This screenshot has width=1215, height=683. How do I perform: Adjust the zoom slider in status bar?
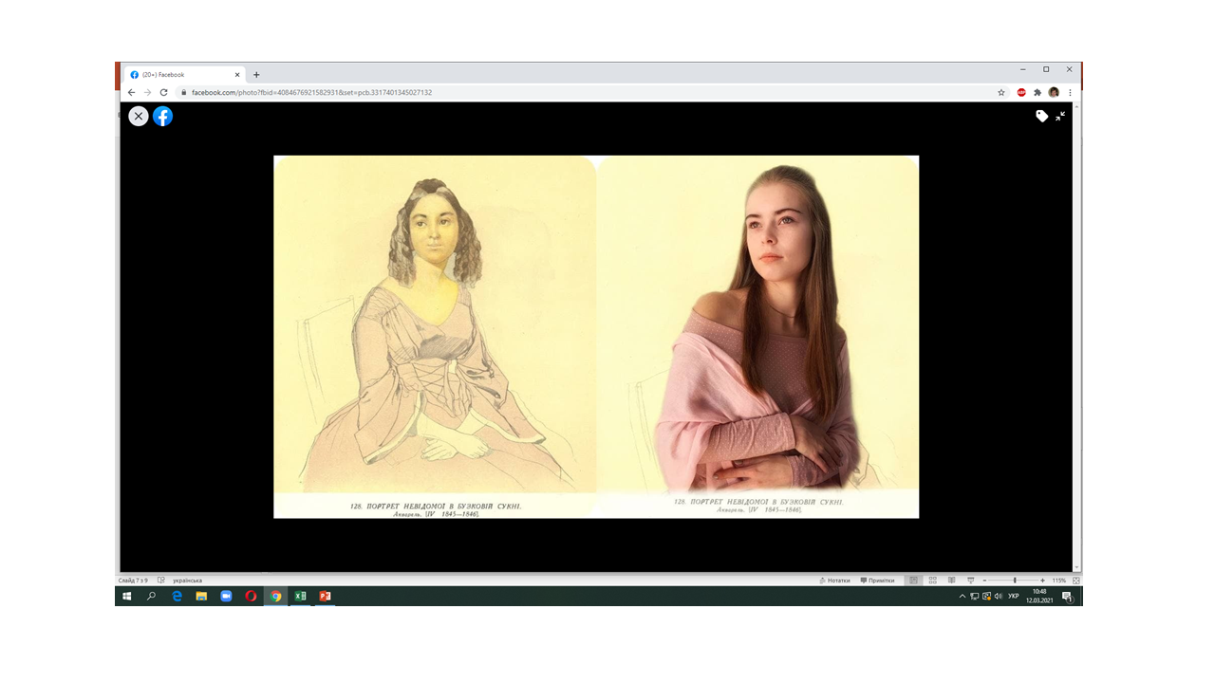(1015, 581)
